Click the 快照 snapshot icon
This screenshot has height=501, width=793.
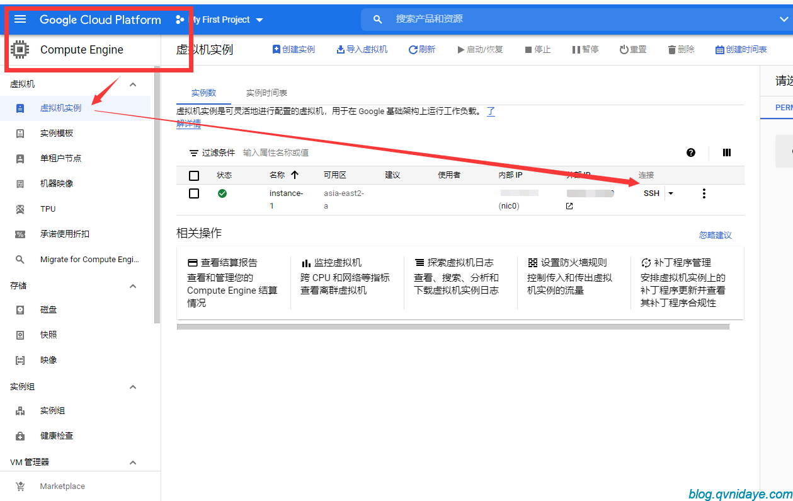(20, 335)
